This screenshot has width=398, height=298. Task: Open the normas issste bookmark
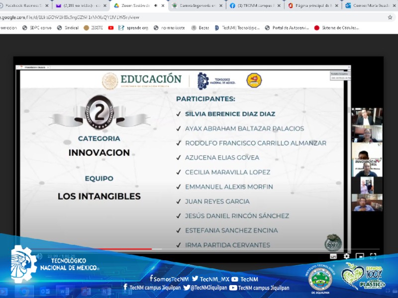coord(169,28)
